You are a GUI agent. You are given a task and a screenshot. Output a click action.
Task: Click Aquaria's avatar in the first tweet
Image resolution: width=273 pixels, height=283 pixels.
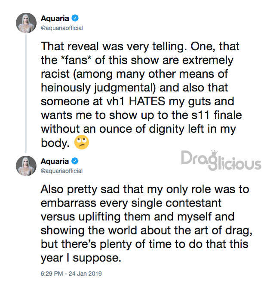pos(26,23)
